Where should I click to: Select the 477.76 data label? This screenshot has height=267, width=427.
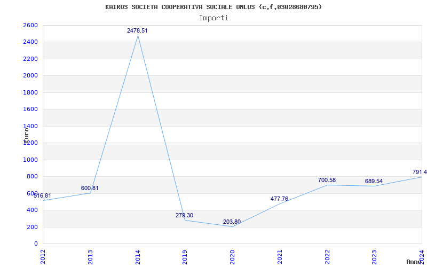tap(279, 199)
